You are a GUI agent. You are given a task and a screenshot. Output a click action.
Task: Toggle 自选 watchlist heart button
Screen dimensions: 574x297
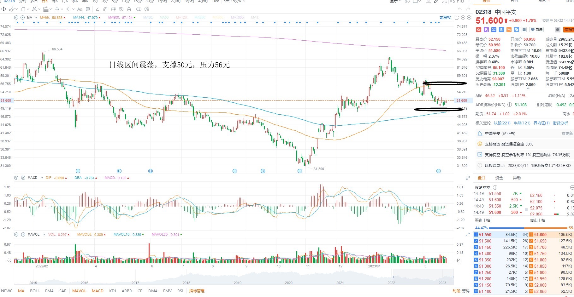(x=536, y=29)
